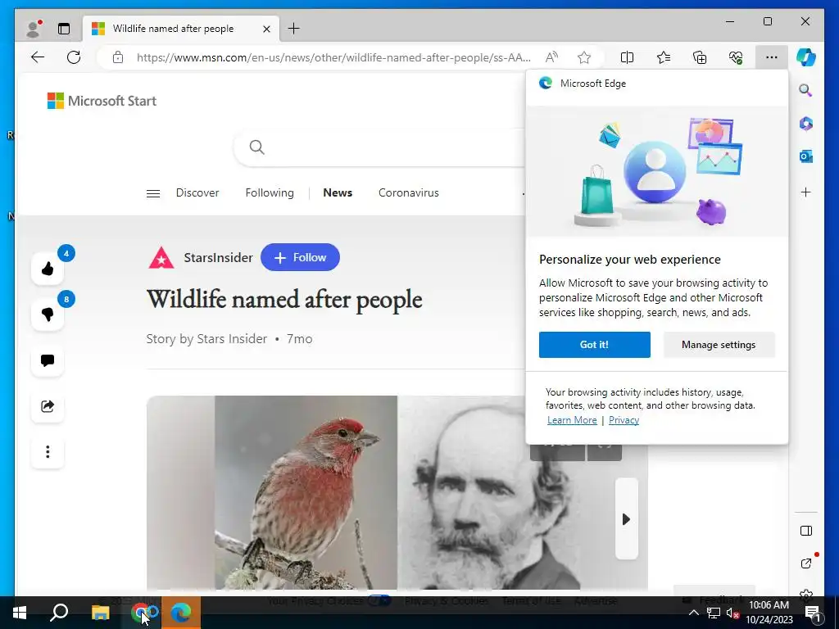Open the Discover section
This screenshot has width=839, height=629.
(x=197, y=192)
